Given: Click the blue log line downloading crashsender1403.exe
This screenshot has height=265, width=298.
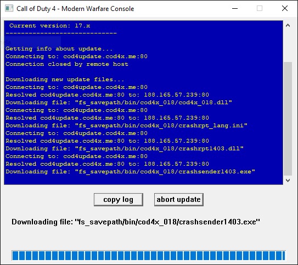Looking at the screenshot, I should 130,172.
